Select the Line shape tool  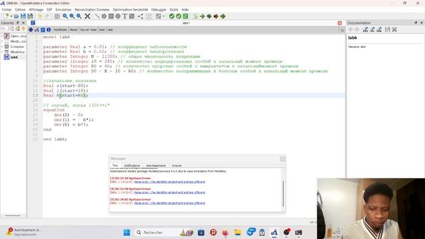97,16
